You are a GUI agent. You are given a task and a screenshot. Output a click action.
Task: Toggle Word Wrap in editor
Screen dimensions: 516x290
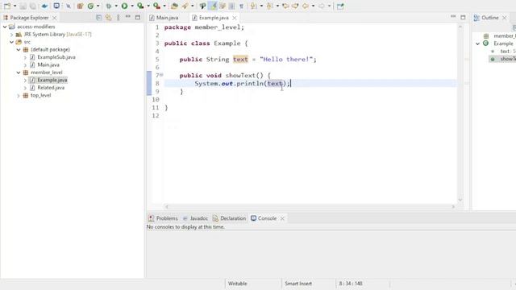223,6
